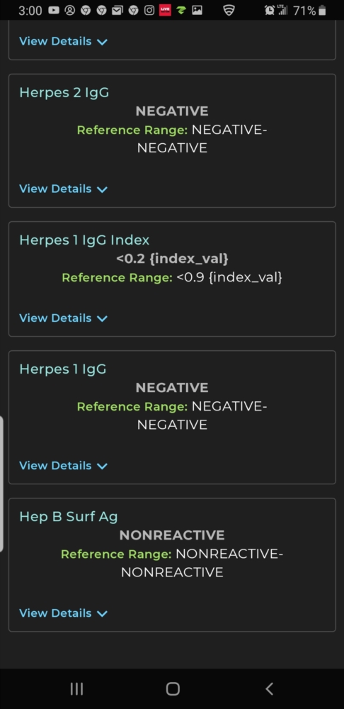344x709 pixels.
Task: Open the recent apps button
Action: point(76,688)
